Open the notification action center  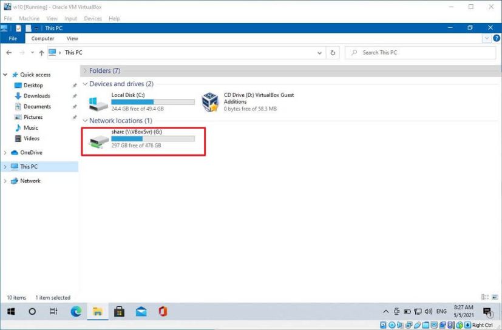pos(487,311)
